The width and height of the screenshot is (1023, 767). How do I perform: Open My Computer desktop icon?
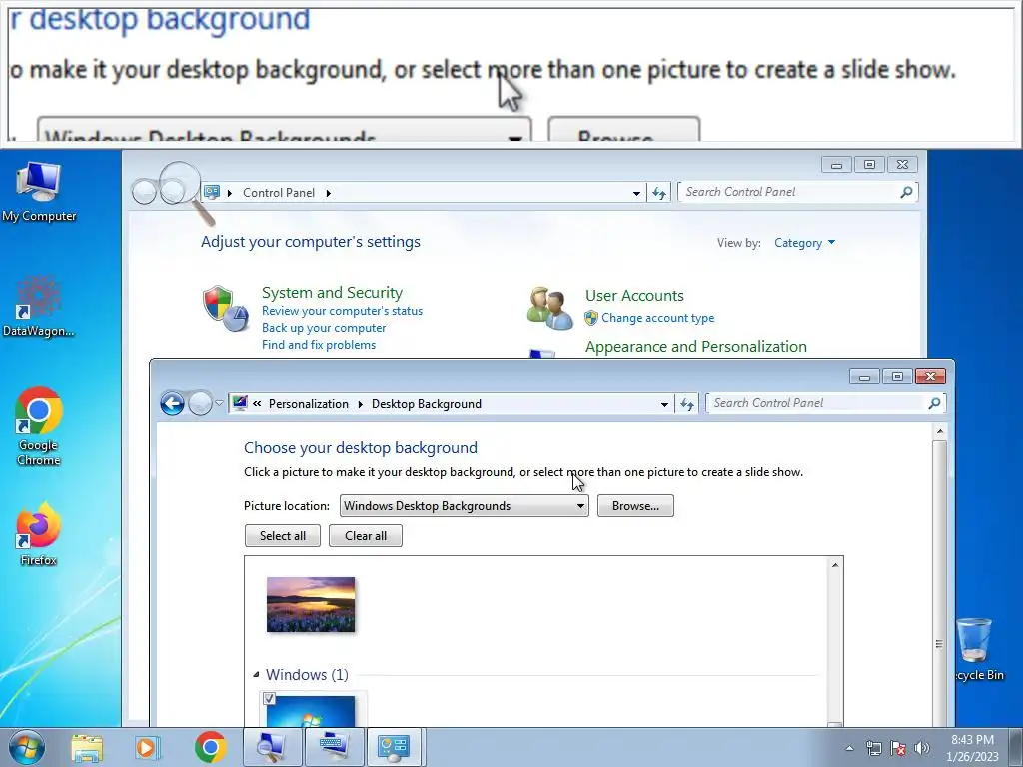39,191
